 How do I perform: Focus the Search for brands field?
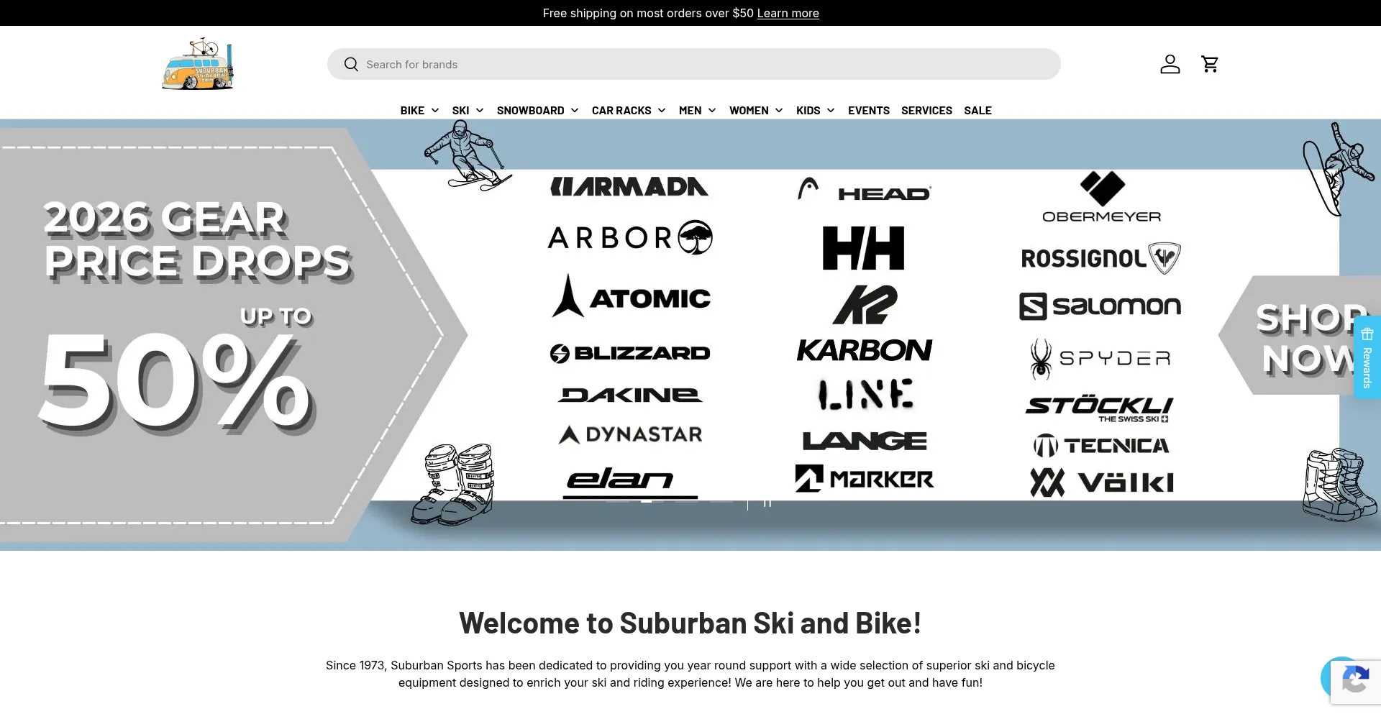693,64
